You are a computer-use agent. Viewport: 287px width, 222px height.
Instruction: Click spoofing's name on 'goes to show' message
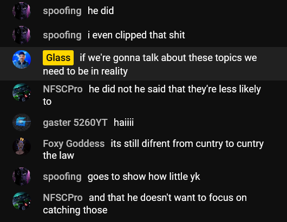click(62, 177)
